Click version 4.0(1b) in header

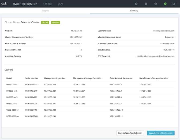tap(47, 4)
